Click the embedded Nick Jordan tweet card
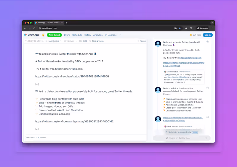Screen dimensions: 237x167 [x=184, y=127]
